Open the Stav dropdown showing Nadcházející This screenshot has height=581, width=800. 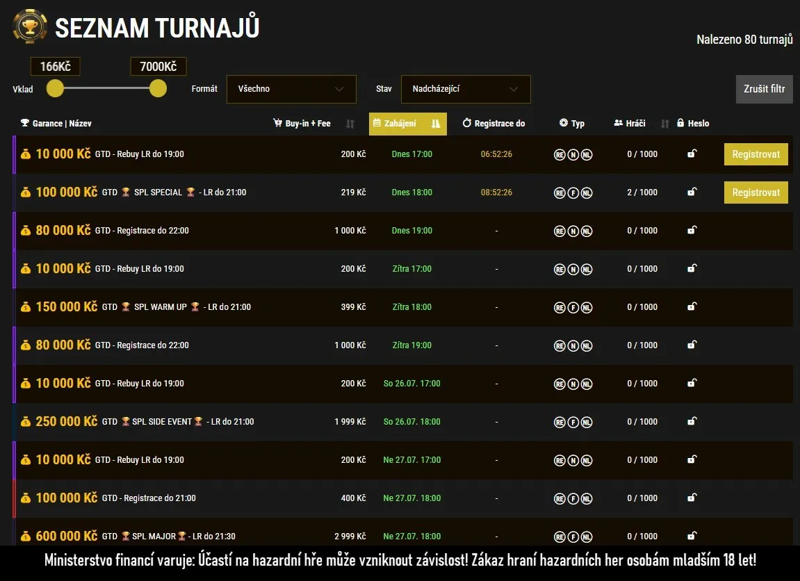[466, 89]
